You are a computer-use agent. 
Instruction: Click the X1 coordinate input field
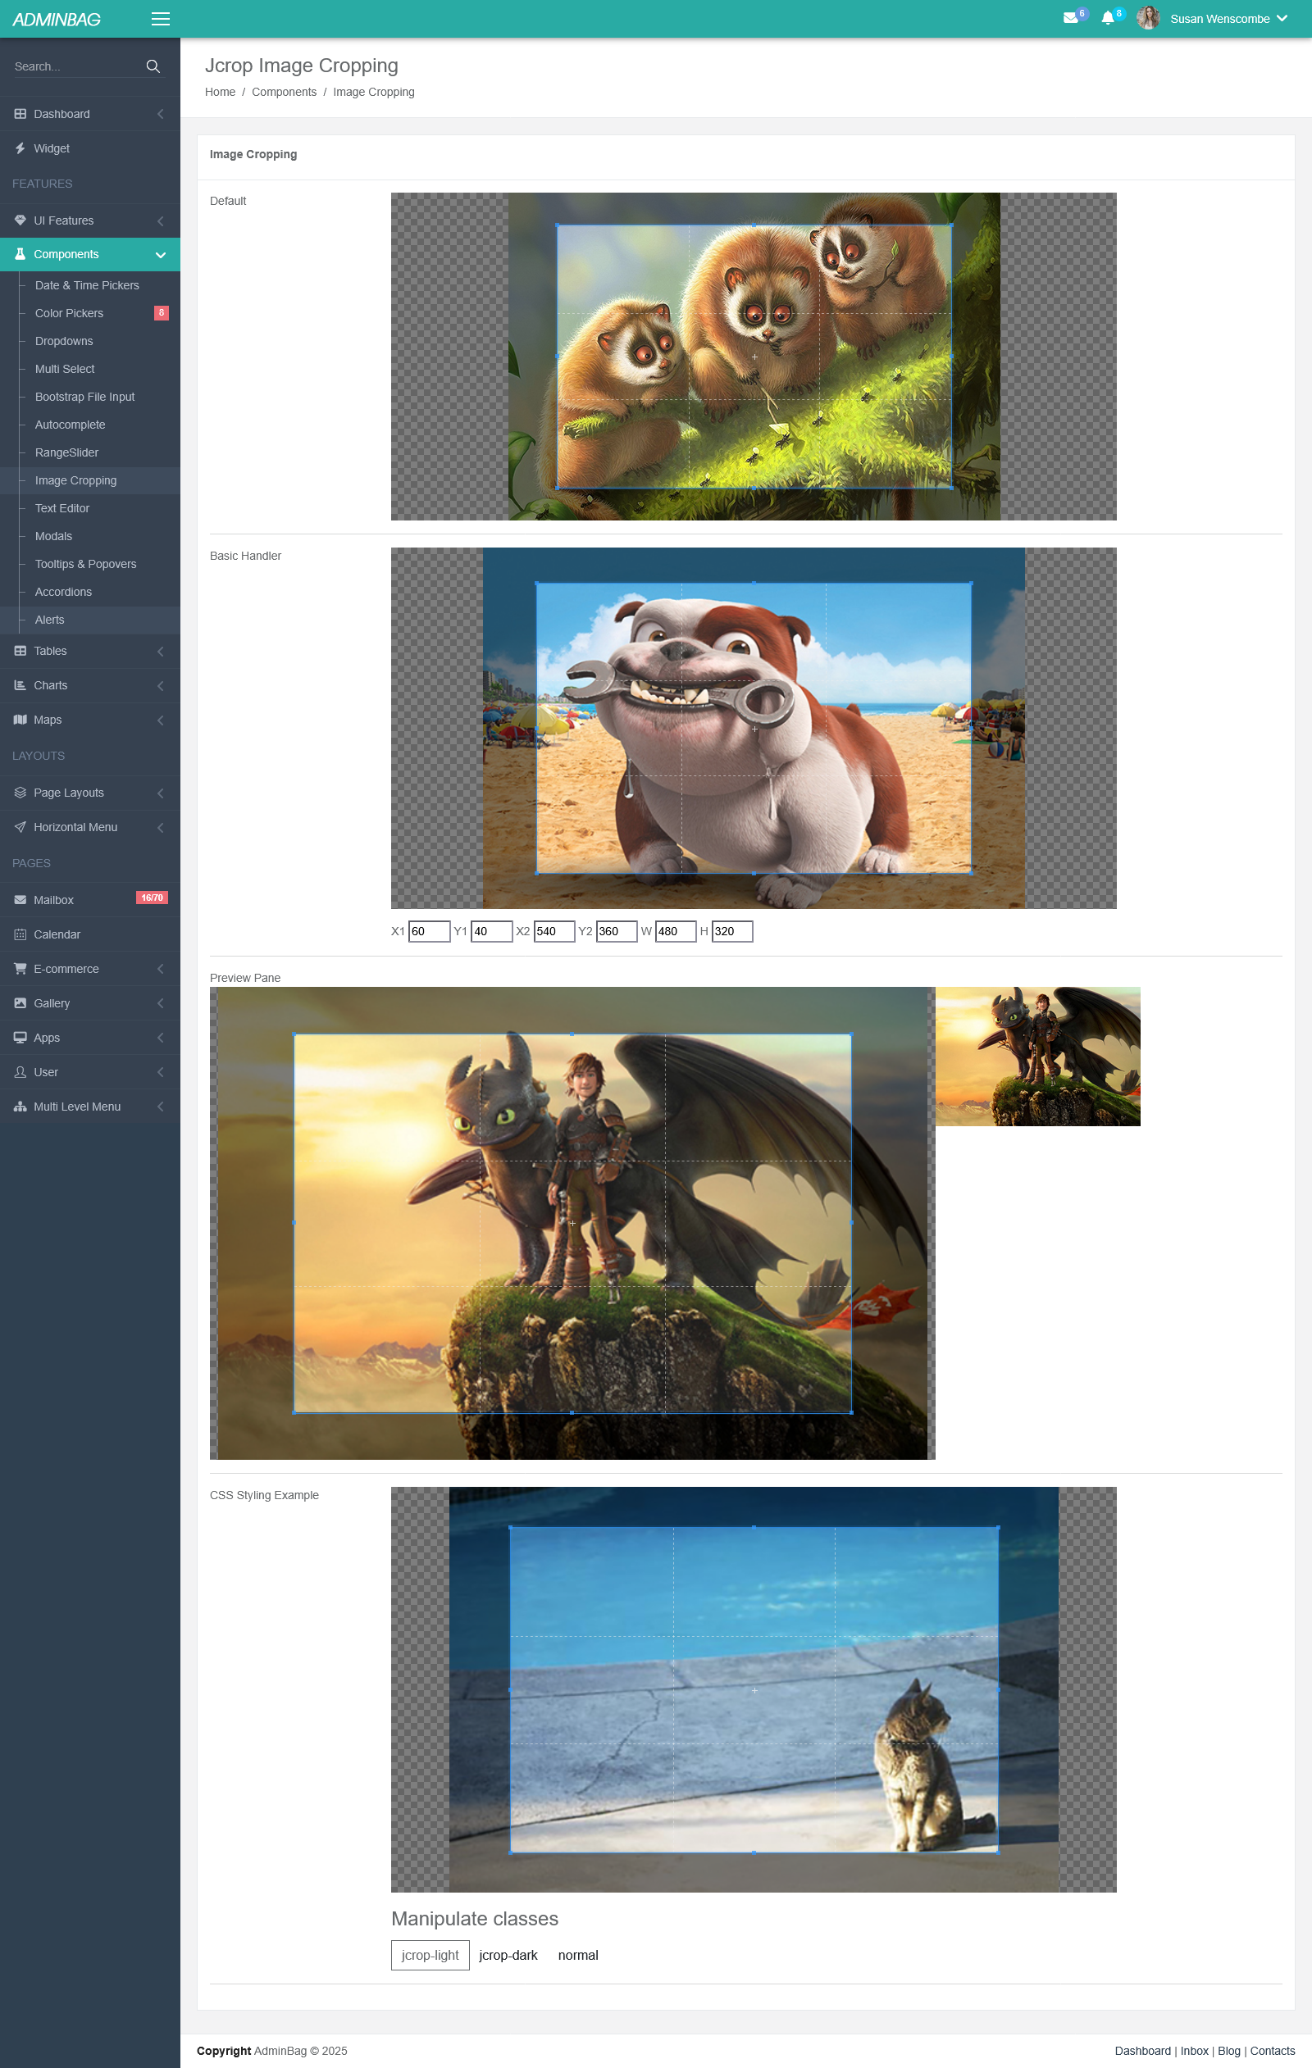point(430,931)
